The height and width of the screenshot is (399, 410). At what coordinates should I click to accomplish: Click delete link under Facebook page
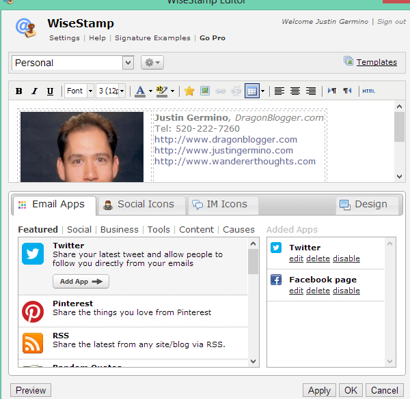point(318,291)
